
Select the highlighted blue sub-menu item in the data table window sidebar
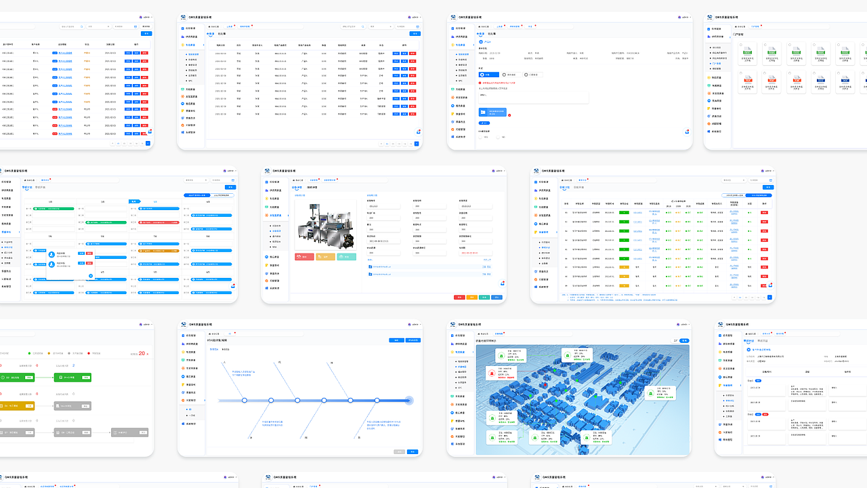point(194,54)
